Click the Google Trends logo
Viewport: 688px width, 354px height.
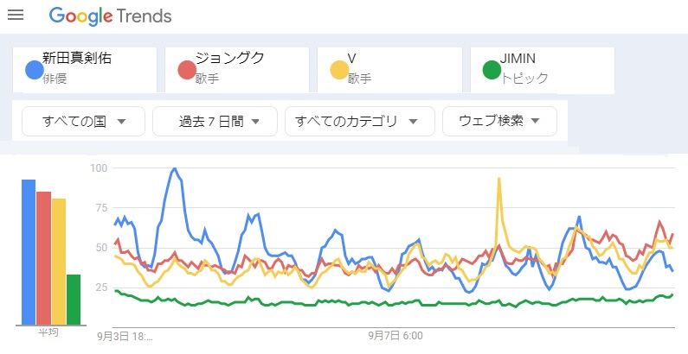(x=110, y=16)
